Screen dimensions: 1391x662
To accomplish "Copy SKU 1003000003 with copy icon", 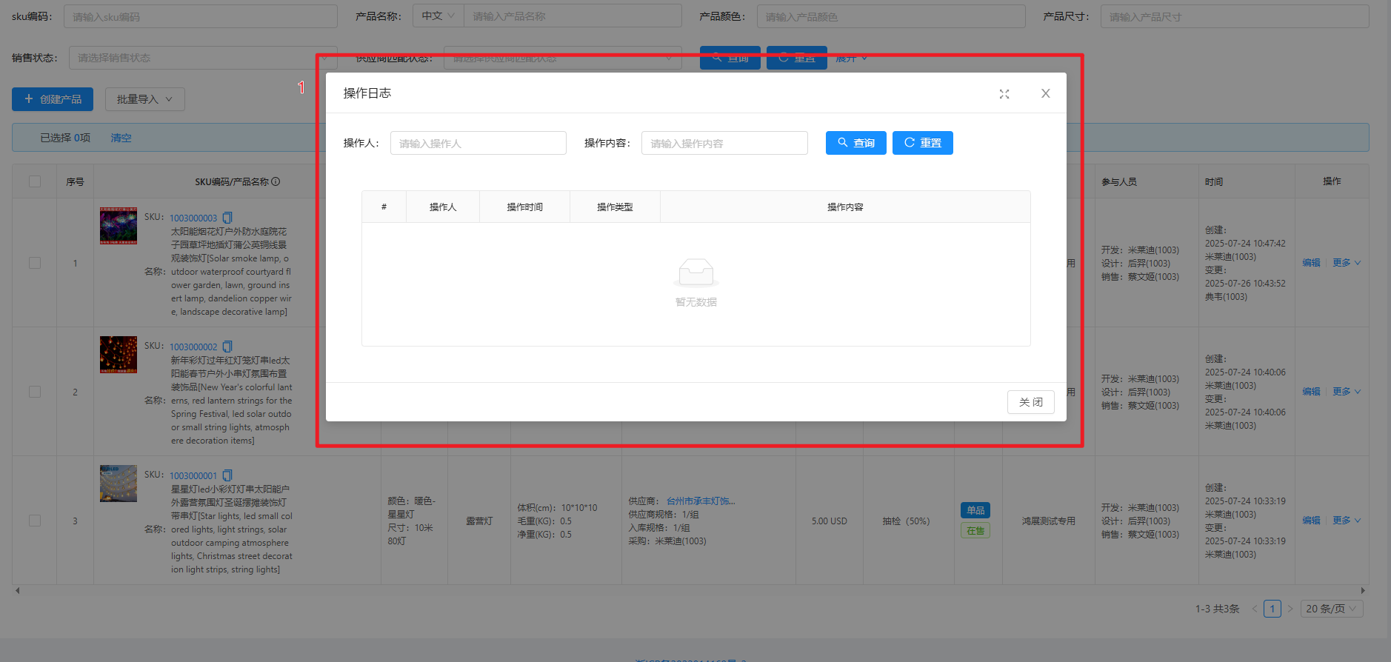I will pyautogui.click(x=227, y=218).
